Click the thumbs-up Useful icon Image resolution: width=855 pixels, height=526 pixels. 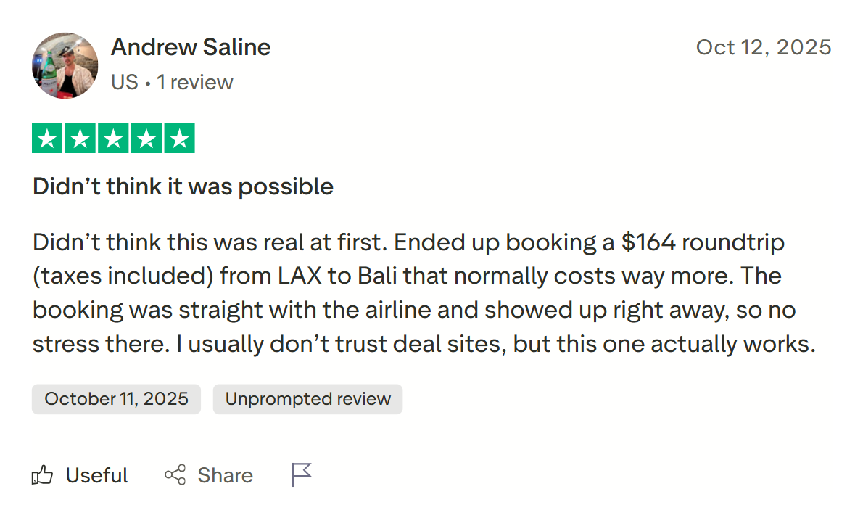click(43, 476)
